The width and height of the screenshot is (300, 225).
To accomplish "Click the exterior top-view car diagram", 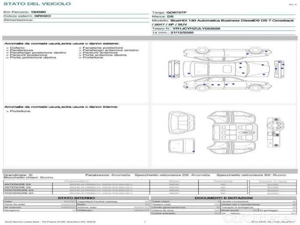I will click(x=226, y=69).
